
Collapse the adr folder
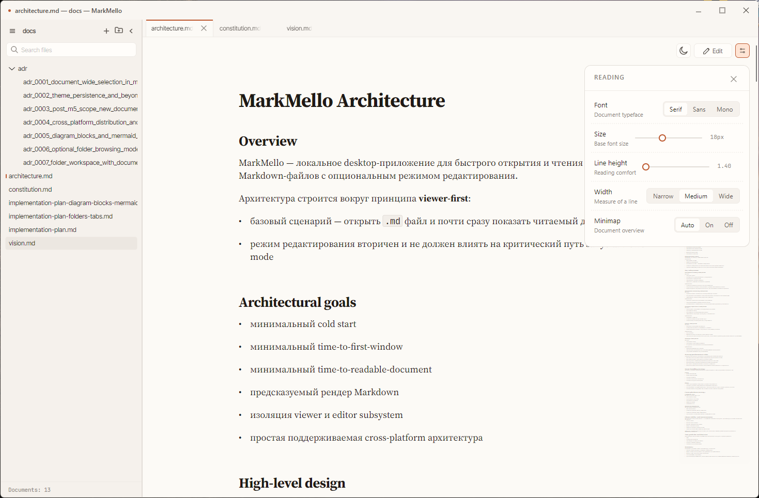click(x=12, y=69)
